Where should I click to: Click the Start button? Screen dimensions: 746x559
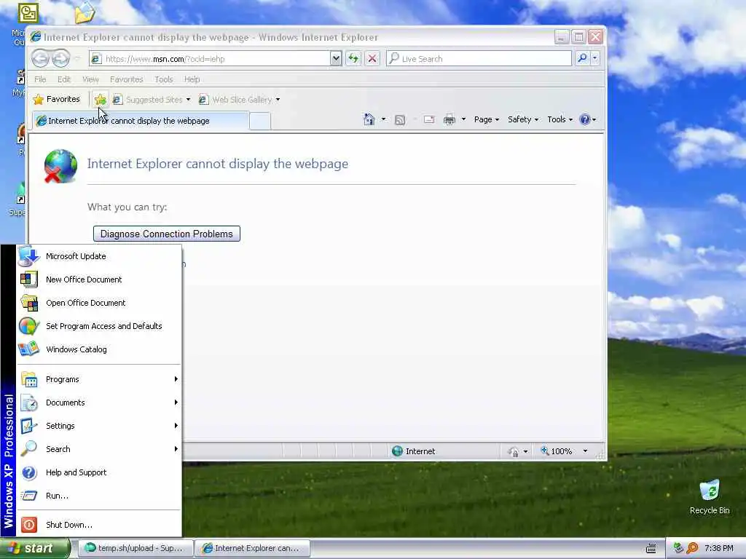click(35, 548)
